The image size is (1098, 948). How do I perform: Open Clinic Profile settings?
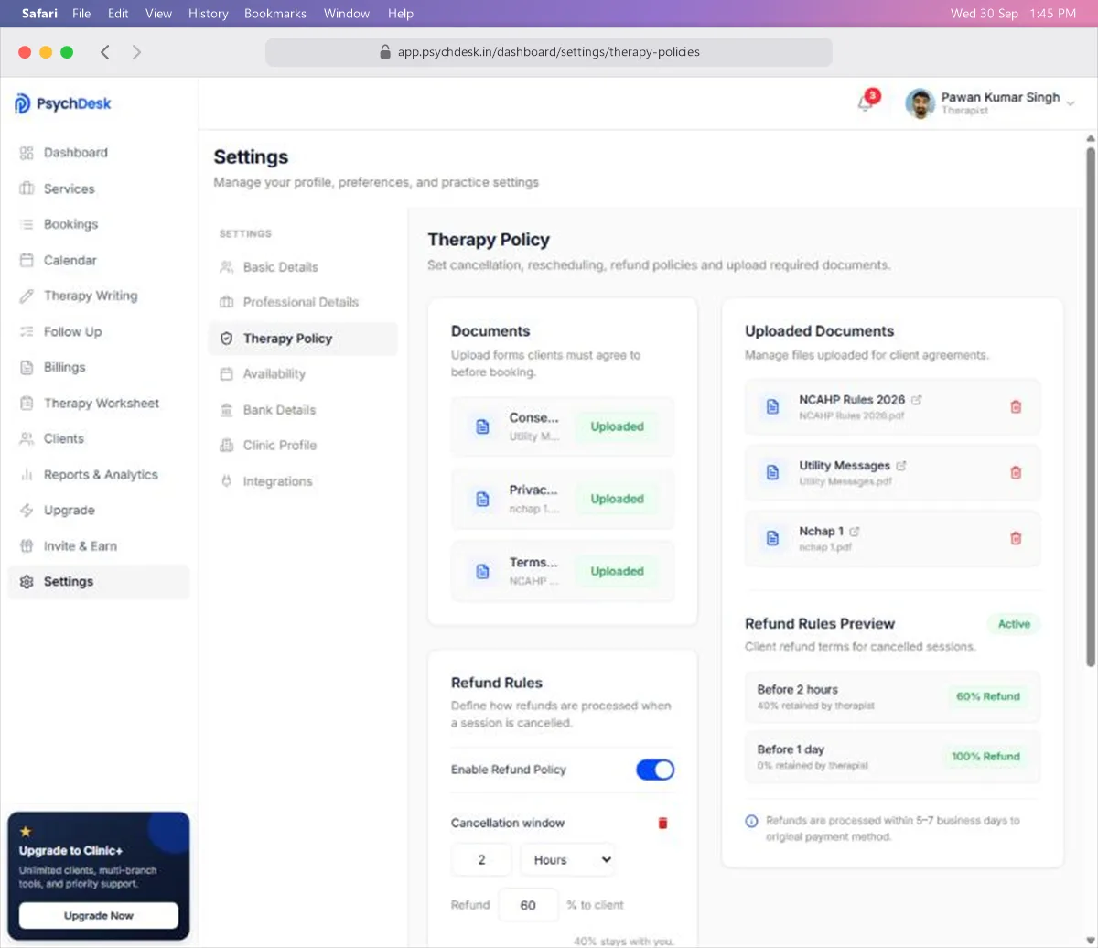[x=303, y=446]
